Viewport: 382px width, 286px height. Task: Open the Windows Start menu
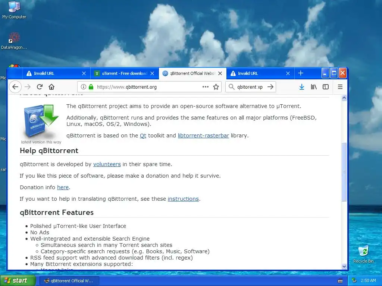(18, 281)
